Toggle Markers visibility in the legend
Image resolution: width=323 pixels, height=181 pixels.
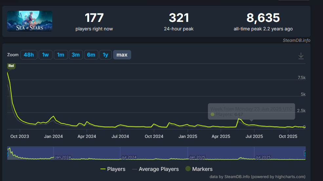pyautogui.click(x=199, y=169)
